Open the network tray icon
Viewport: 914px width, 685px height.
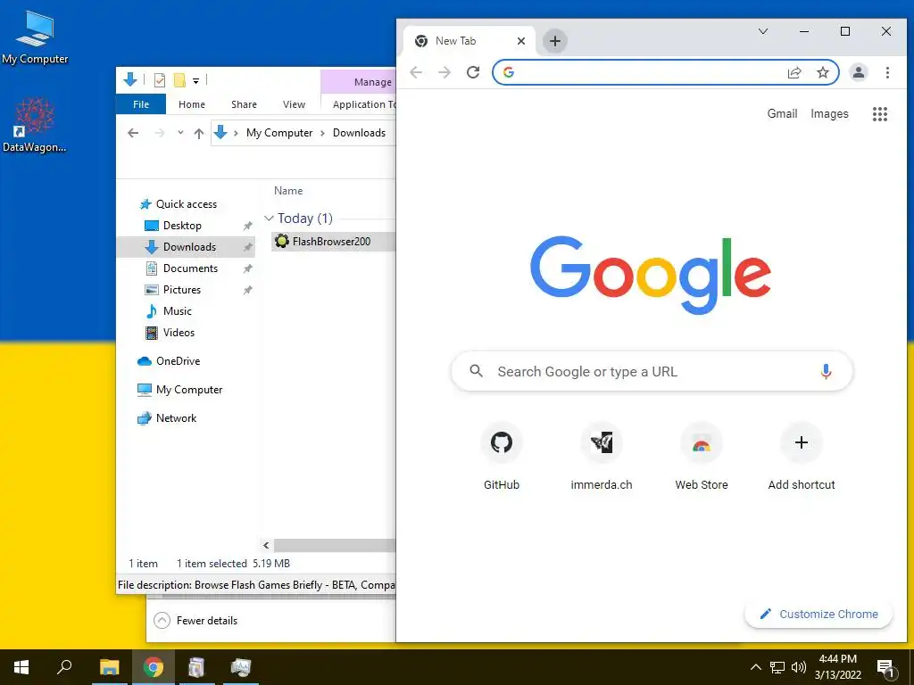(x=777, y=667)
